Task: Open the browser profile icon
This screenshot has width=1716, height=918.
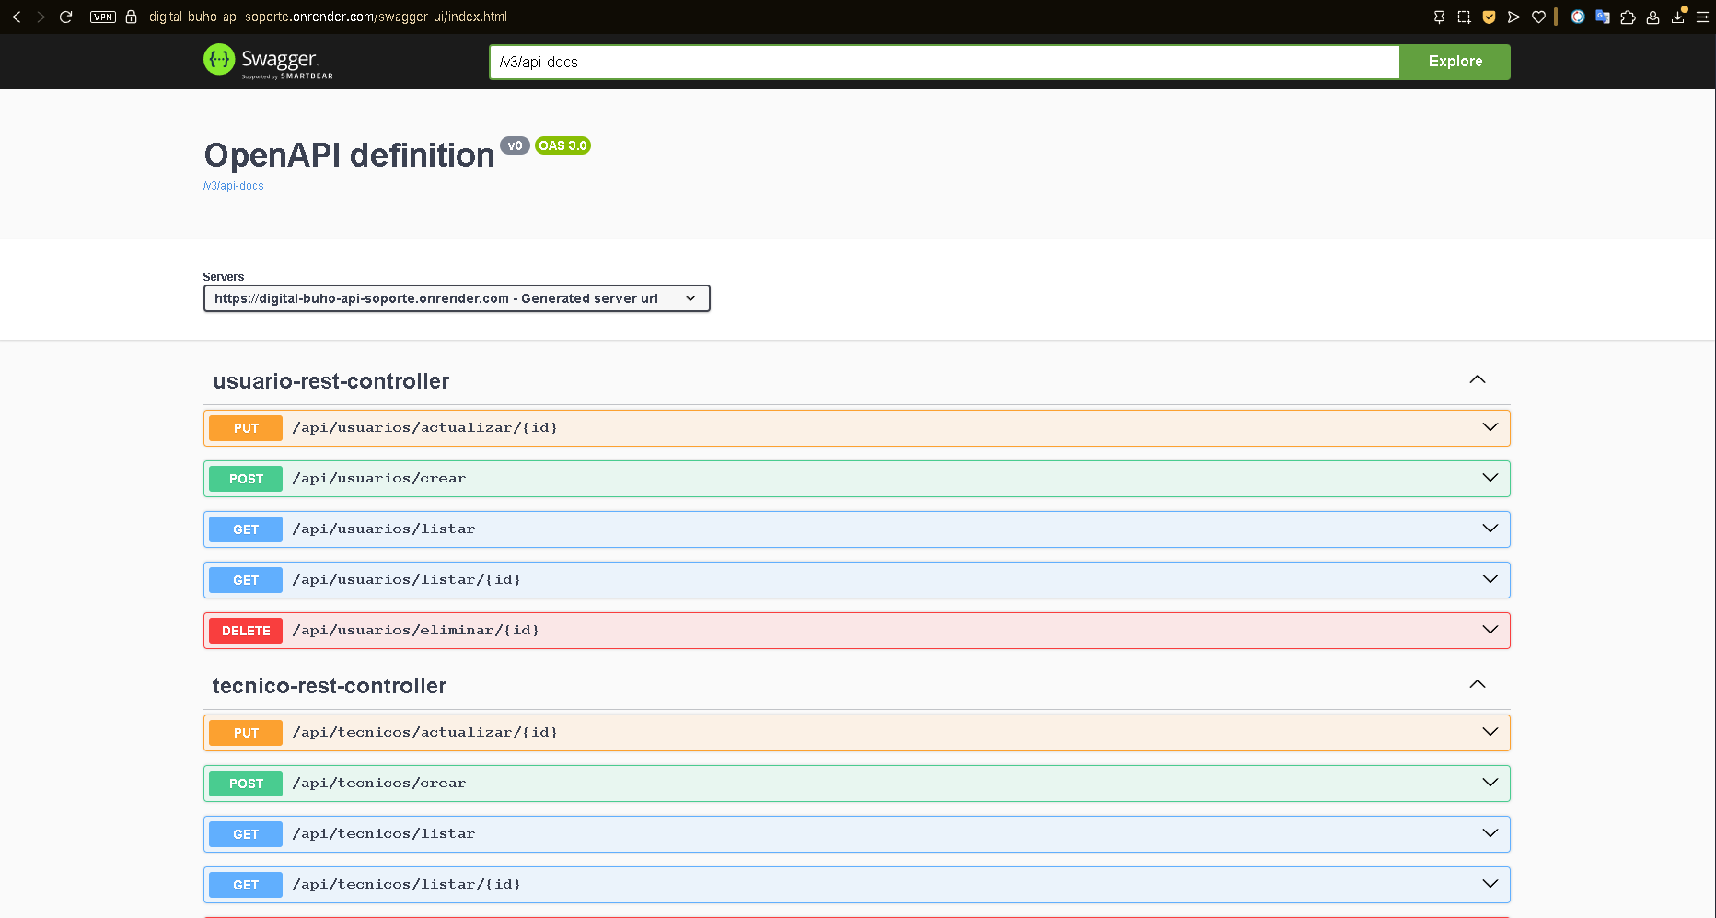Action: [1652, 17]
